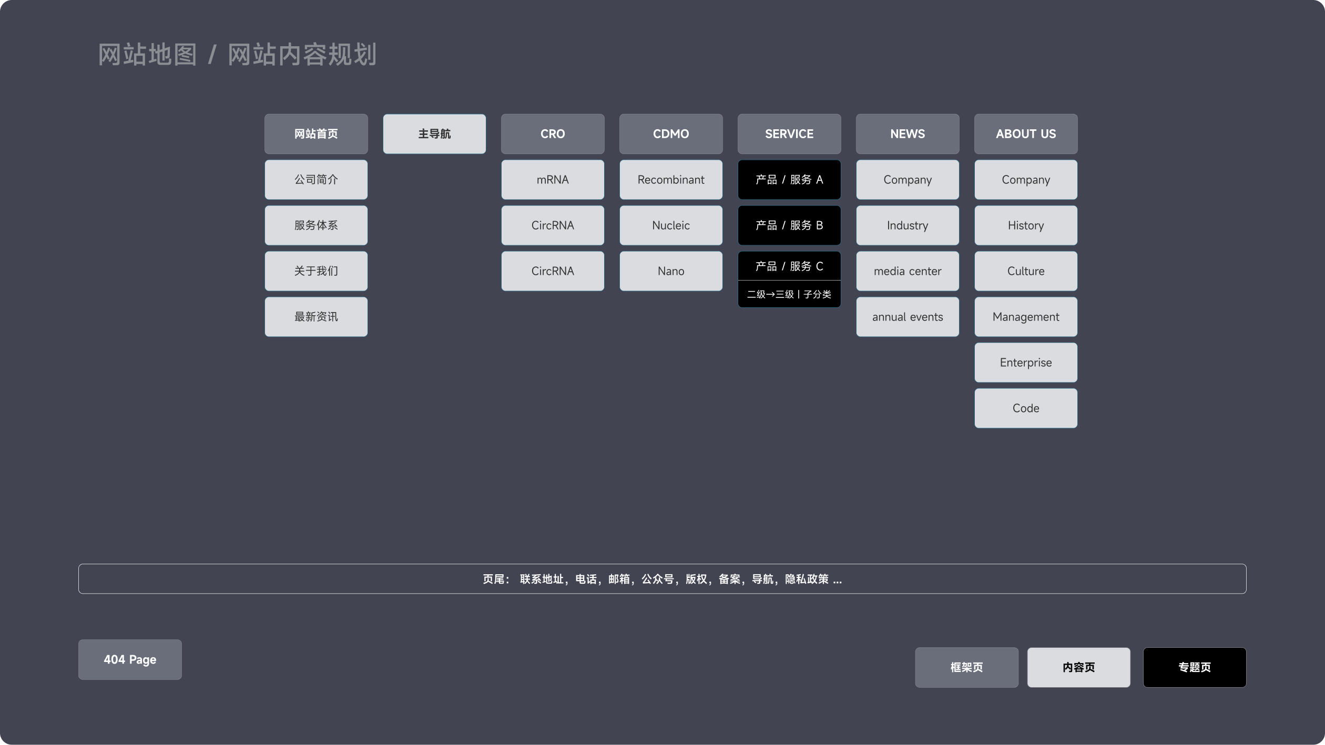The width and height of the screenshot is (1325, 745).
Task: Open the History box under ABOUT US
Action: coord(1026,225)
